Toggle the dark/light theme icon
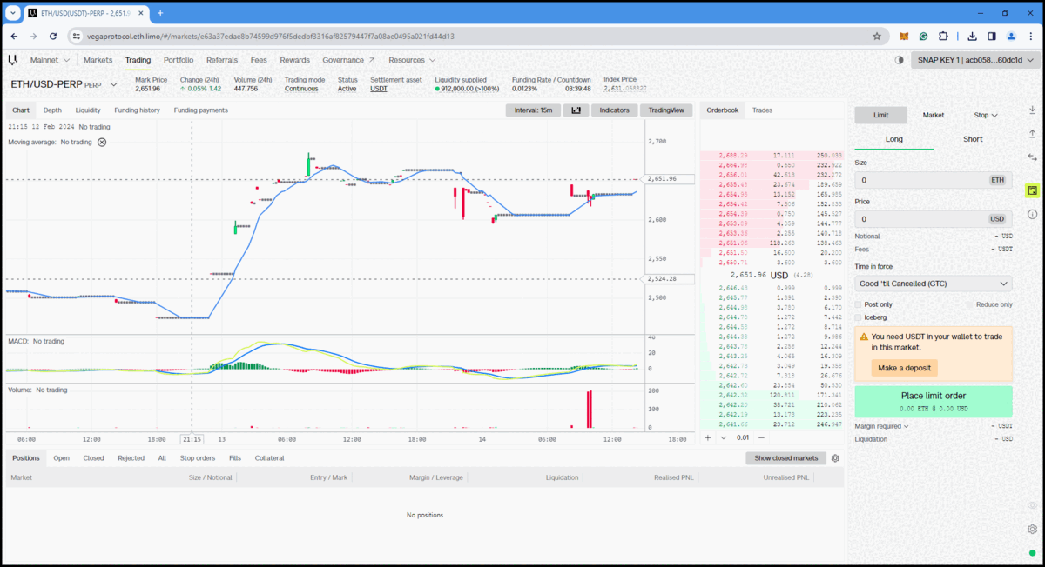The height and width of the screenshot is (567, 1045). (x=900, y=60)
